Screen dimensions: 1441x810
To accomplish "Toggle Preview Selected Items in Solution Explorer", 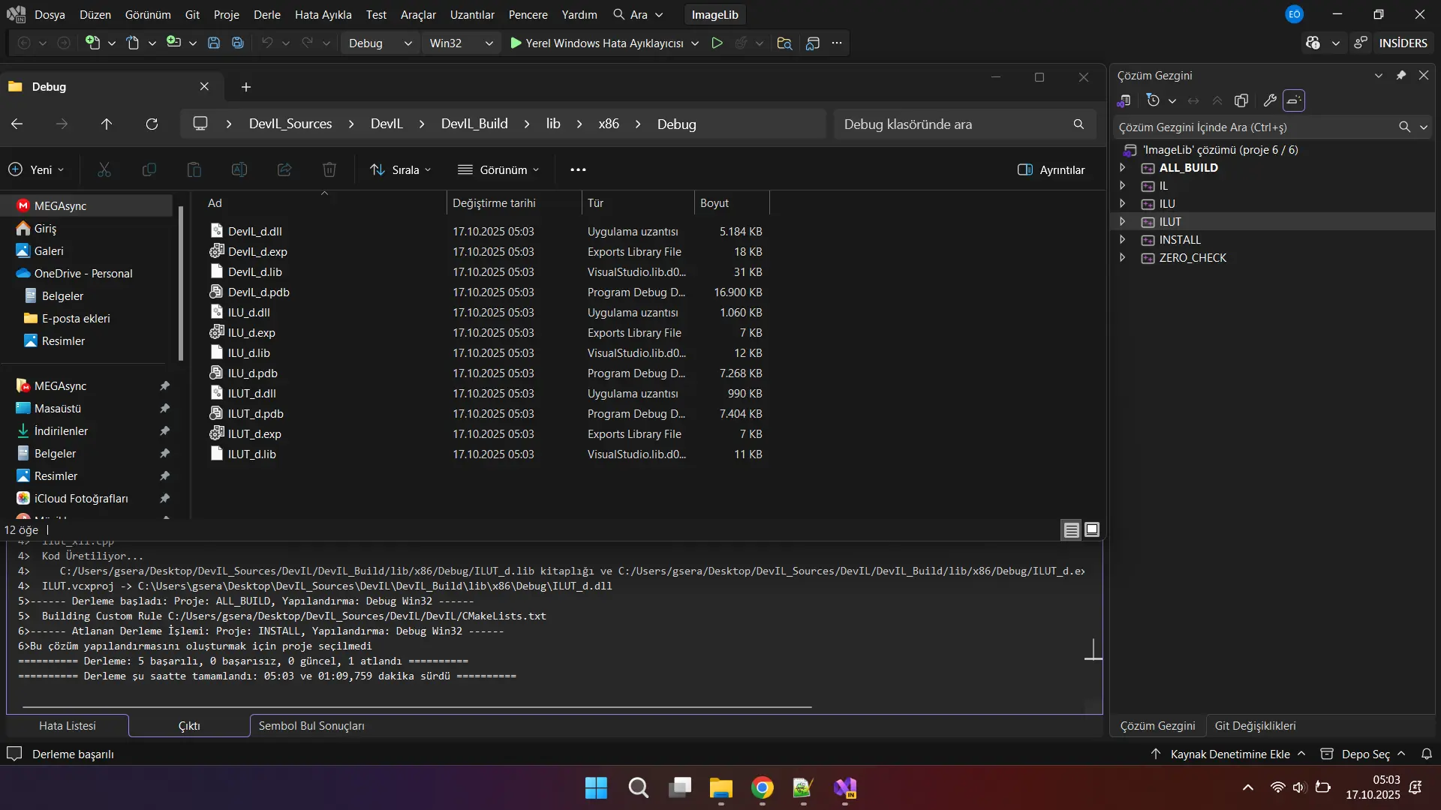I will click(x=1294, y=100).
